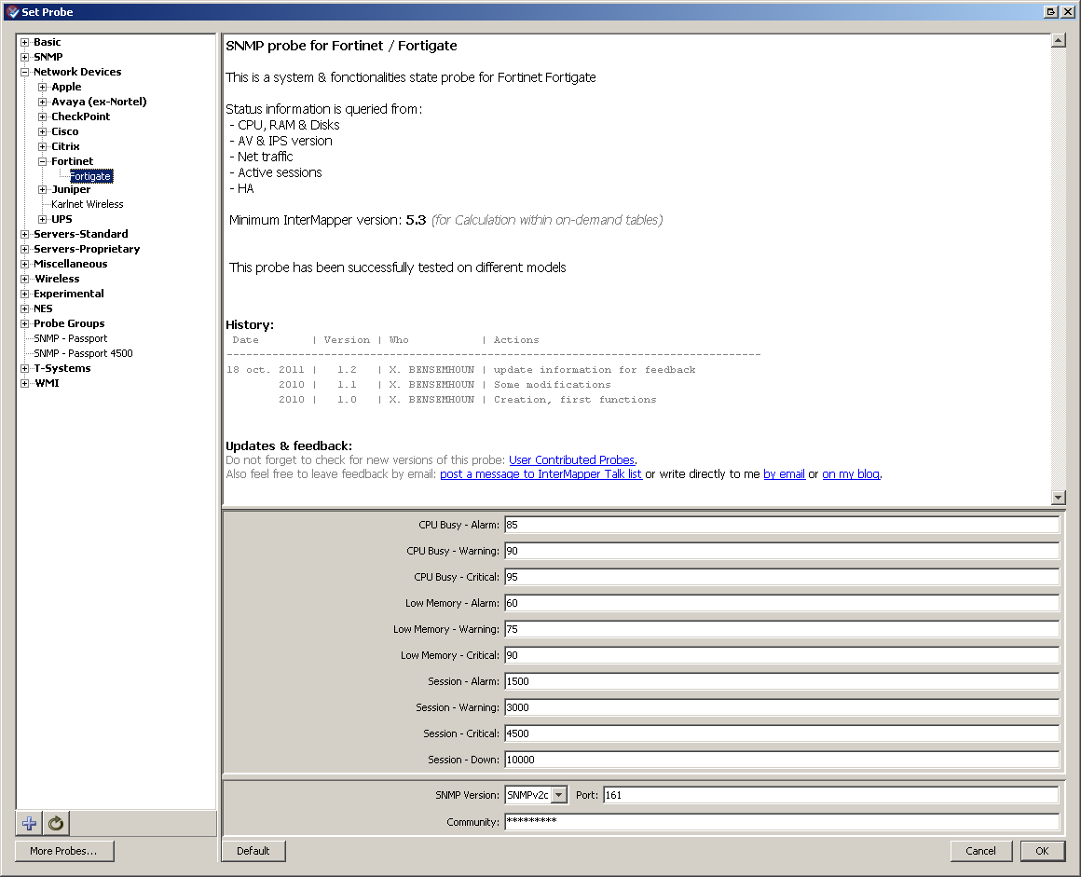
Task: Select the SNMP - Passport probe
Action: [70, 338]
